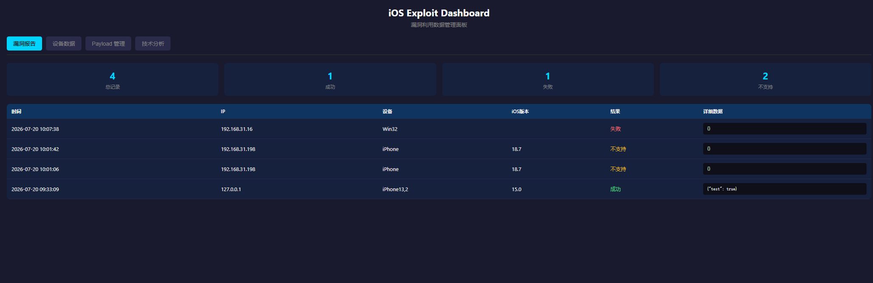This screenshot has height=283, width=873.
Task: Click the 总记录 stat card showing 4
Action: coord(112,79)
